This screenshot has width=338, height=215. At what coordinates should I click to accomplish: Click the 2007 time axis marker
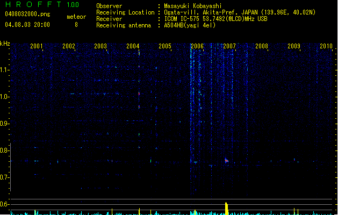click(229, 46)
